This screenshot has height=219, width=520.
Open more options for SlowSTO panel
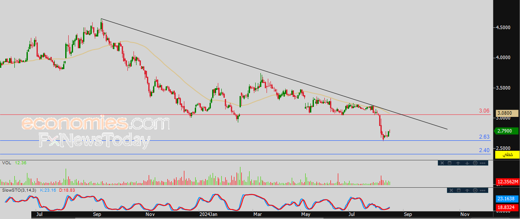483,190
